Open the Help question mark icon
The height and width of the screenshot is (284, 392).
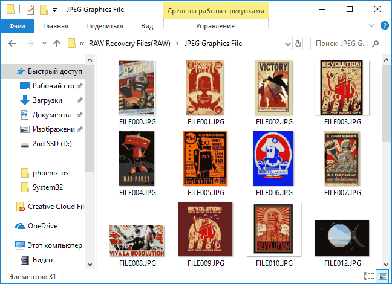click(x=384, y=26)
